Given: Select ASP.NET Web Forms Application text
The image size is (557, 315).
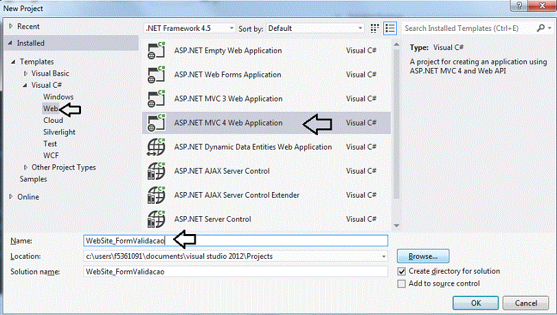Looking at the screenshot, I should click(228, 75).
